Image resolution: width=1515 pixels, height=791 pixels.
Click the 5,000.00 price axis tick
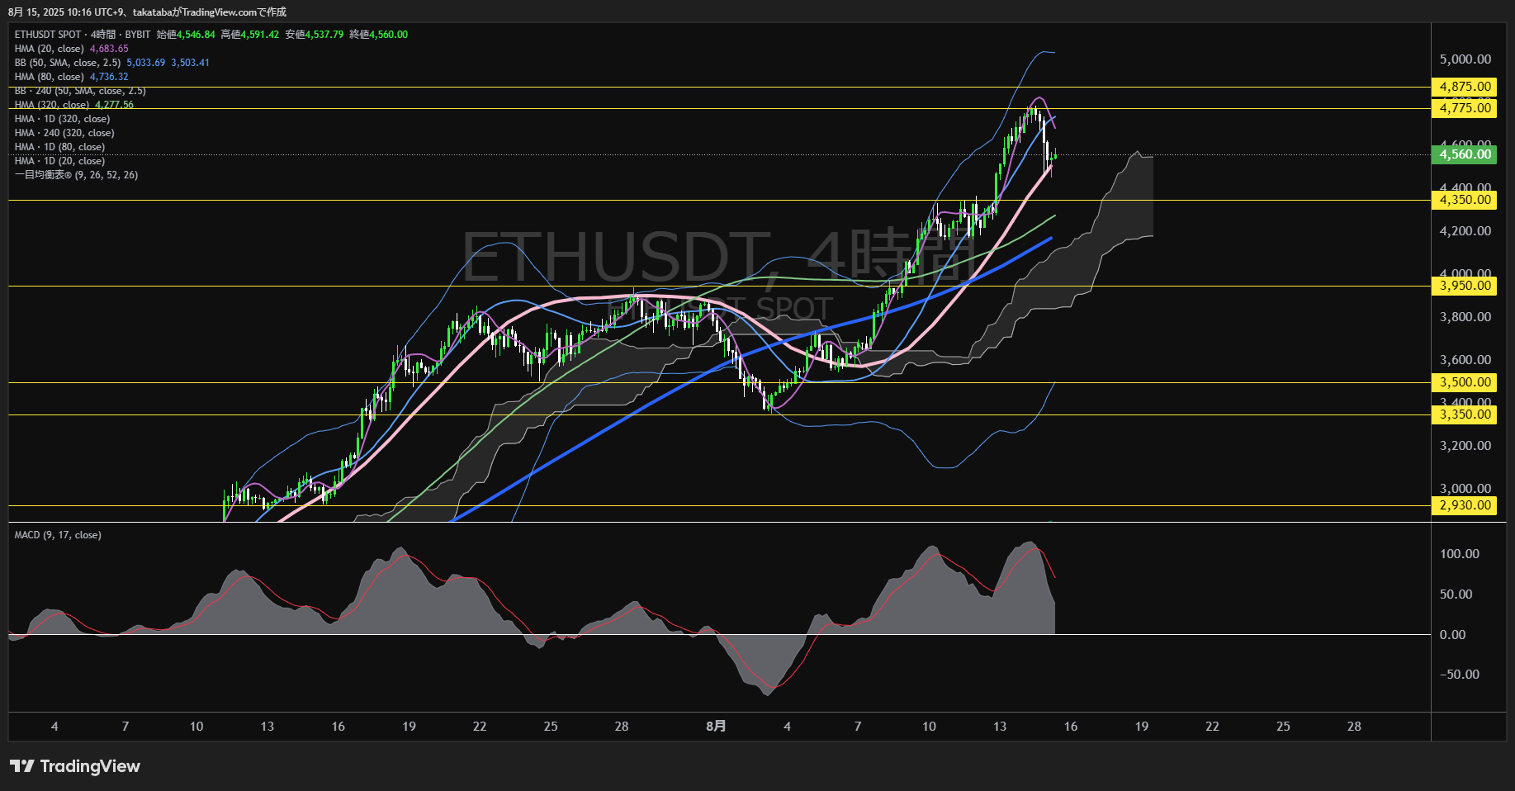click(1465, 59)
